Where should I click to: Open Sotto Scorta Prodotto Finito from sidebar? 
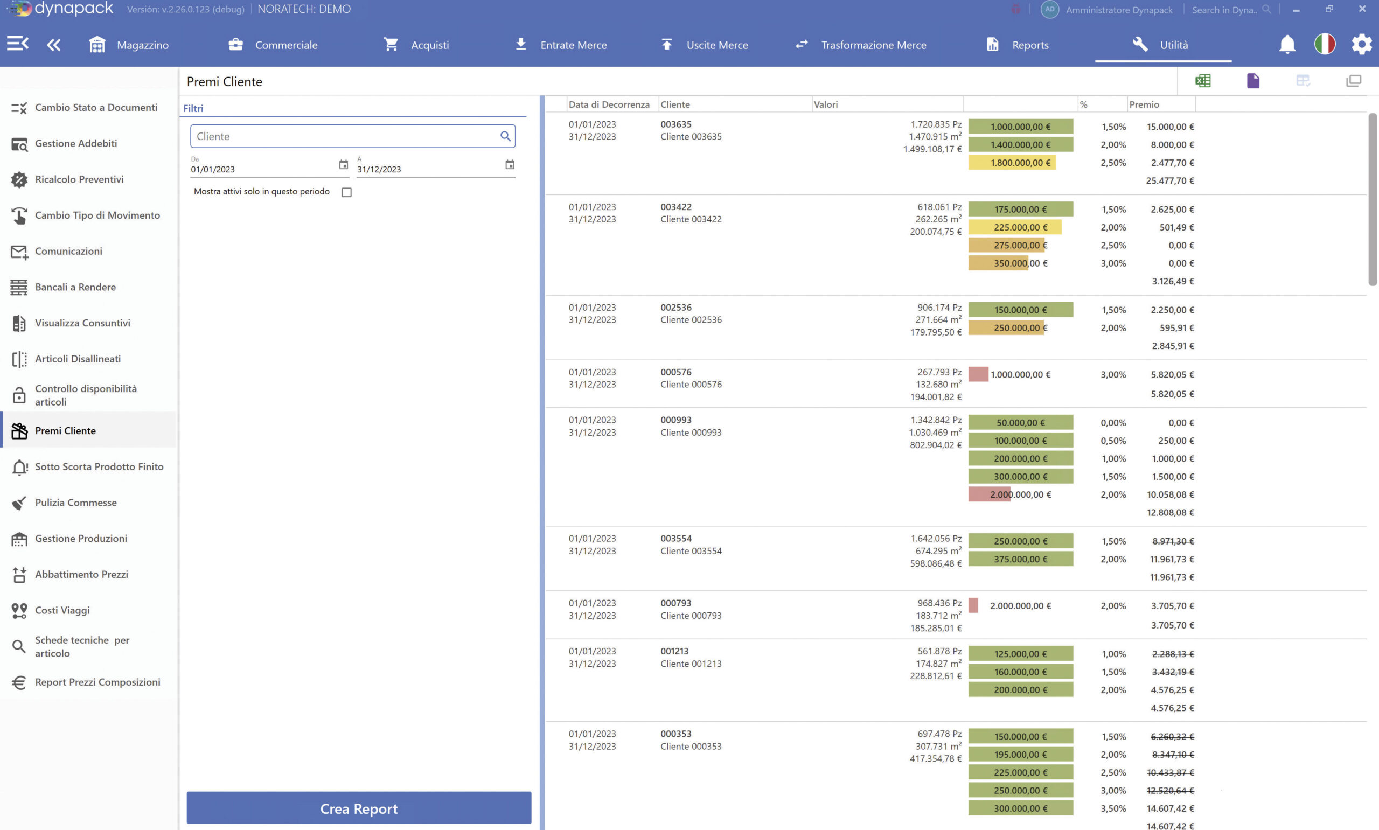(x=89, y=466)
